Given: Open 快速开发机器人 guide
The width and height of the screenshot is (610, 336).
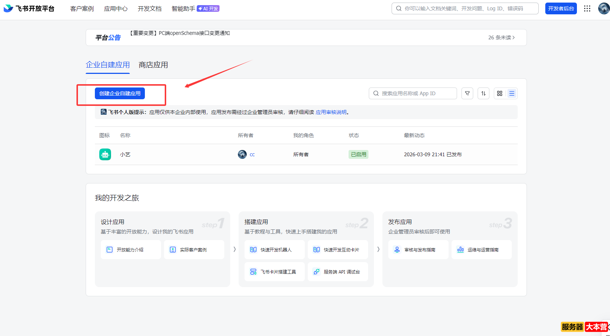Looking at the screenshot, I should 275,250.
